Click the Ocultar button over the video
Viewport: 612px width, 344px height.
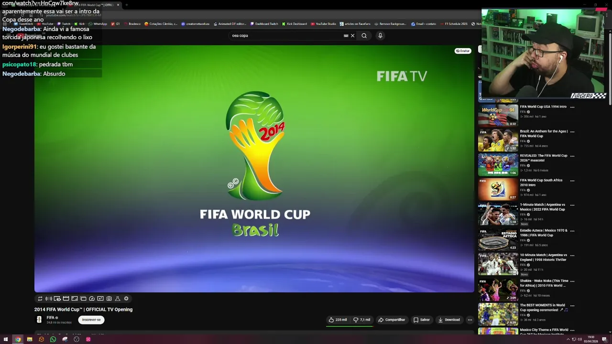coord(462,51)
